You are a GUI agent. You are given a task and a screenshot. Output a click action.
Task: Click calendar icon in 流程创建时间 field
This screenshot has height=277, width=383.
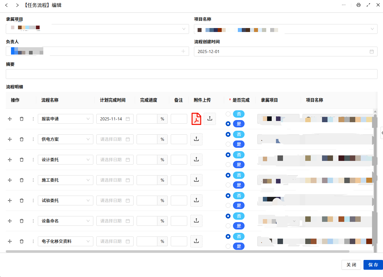(371, 51)
